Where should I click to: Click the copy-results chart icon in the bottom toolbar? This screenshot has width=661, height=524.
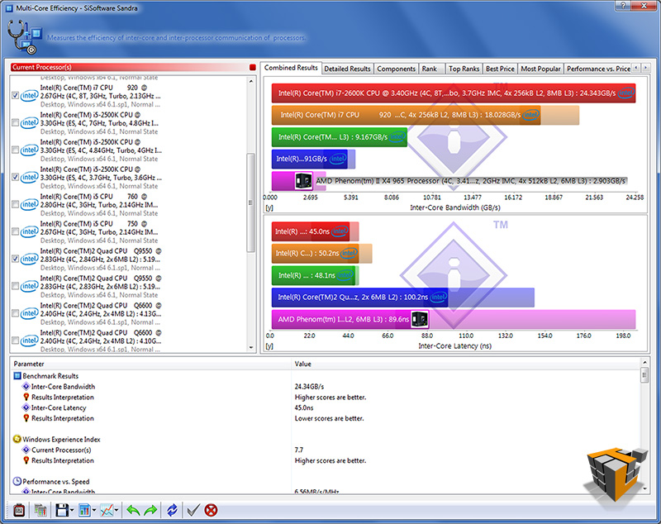[40, 510]
